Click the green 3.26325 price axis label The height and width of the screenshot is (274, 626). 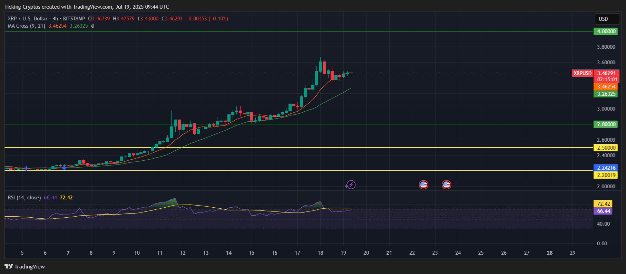(606, 94)
